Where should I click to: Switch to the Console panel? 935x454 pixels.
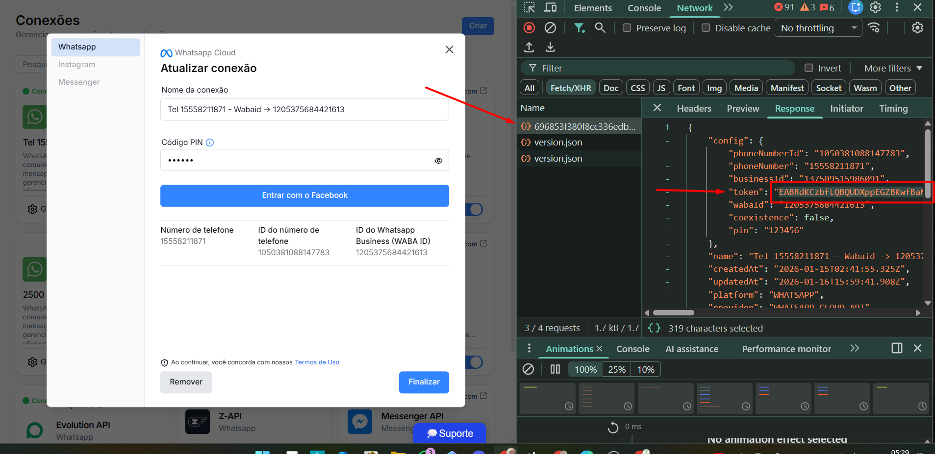pyautogui.click(x=644, y=8)
